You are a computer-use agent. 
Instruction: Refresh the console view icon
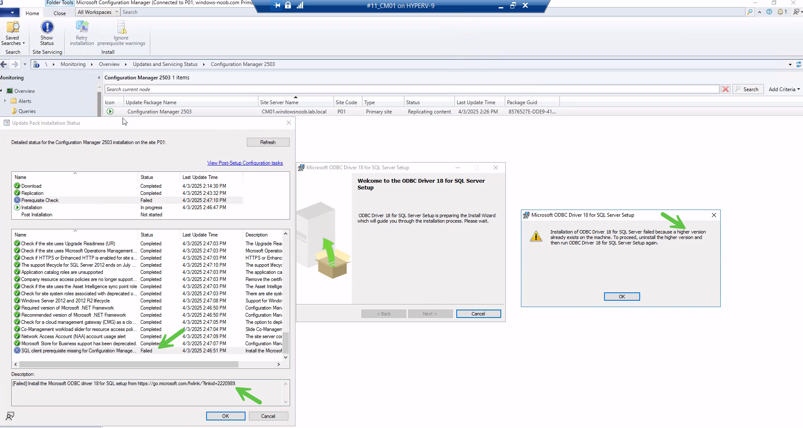[799, 64]
